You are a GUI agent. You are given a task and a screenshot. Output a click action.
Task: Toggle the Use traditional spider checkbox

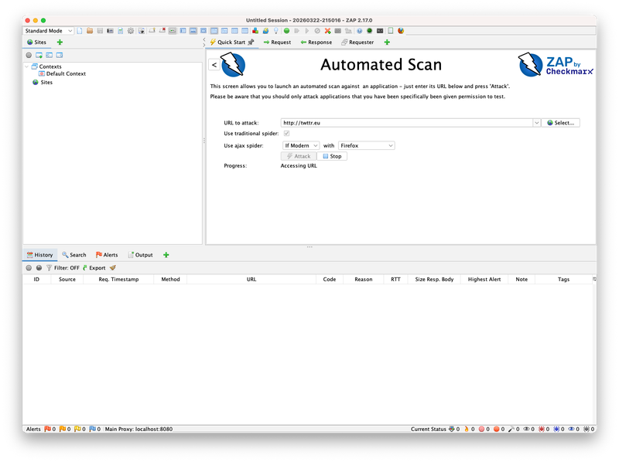(x=287, y=134)
